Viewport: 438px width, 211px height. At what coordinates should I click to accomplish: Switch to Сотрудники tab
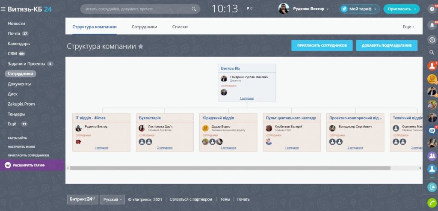click(145, 27)
